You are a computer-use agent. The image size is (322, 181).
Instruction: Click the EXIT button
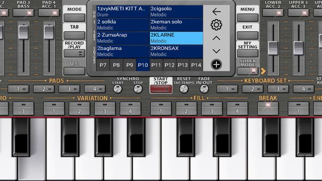(x=248, y=35)
